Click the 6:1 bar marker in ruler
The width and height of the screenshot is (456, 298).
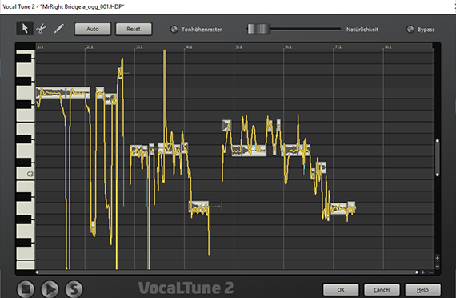pyautogui.click(x=289, y=47)
